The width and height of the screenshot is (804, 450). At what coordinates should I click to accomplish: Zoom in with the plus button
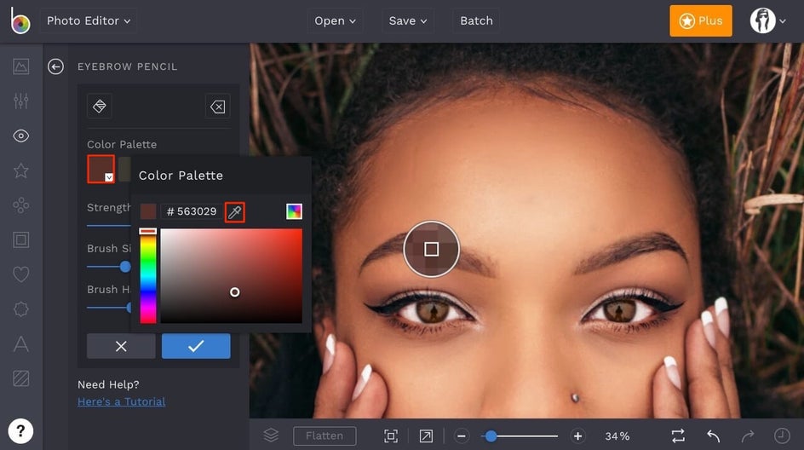(577, 436)
